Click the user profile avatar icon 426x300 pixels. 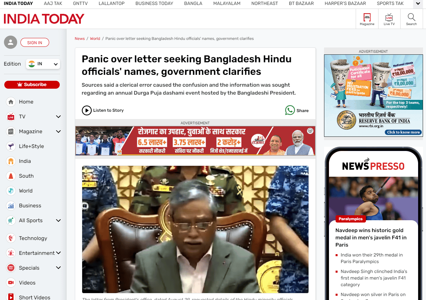[x=11, y=42]
